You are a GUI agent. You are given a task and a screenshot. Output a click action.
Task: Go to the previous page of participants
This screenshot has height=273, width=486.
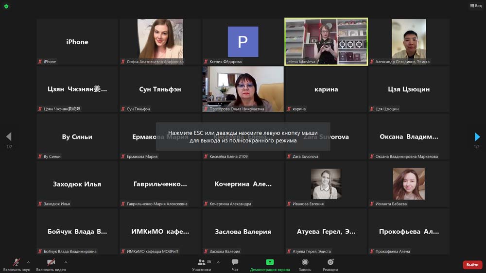point(8,137)
